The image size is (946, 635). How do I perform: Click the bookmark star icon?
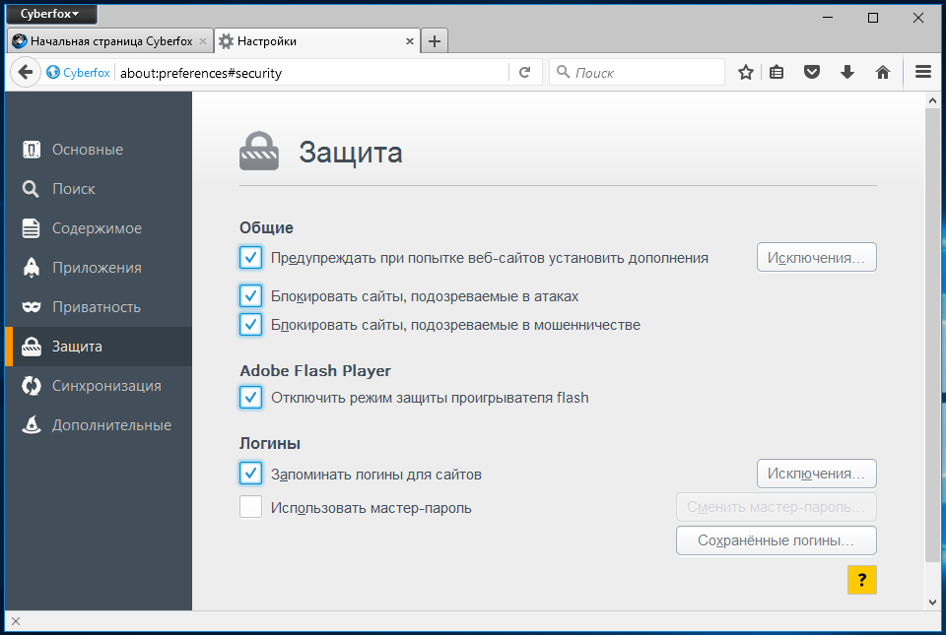[746, 72]
